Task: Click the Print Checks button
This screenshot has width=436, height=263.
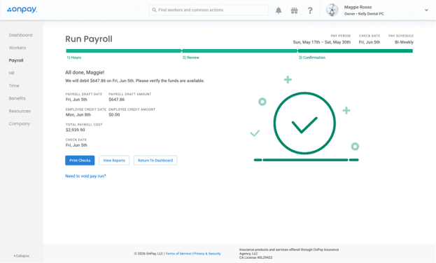Action: [80, 161]
